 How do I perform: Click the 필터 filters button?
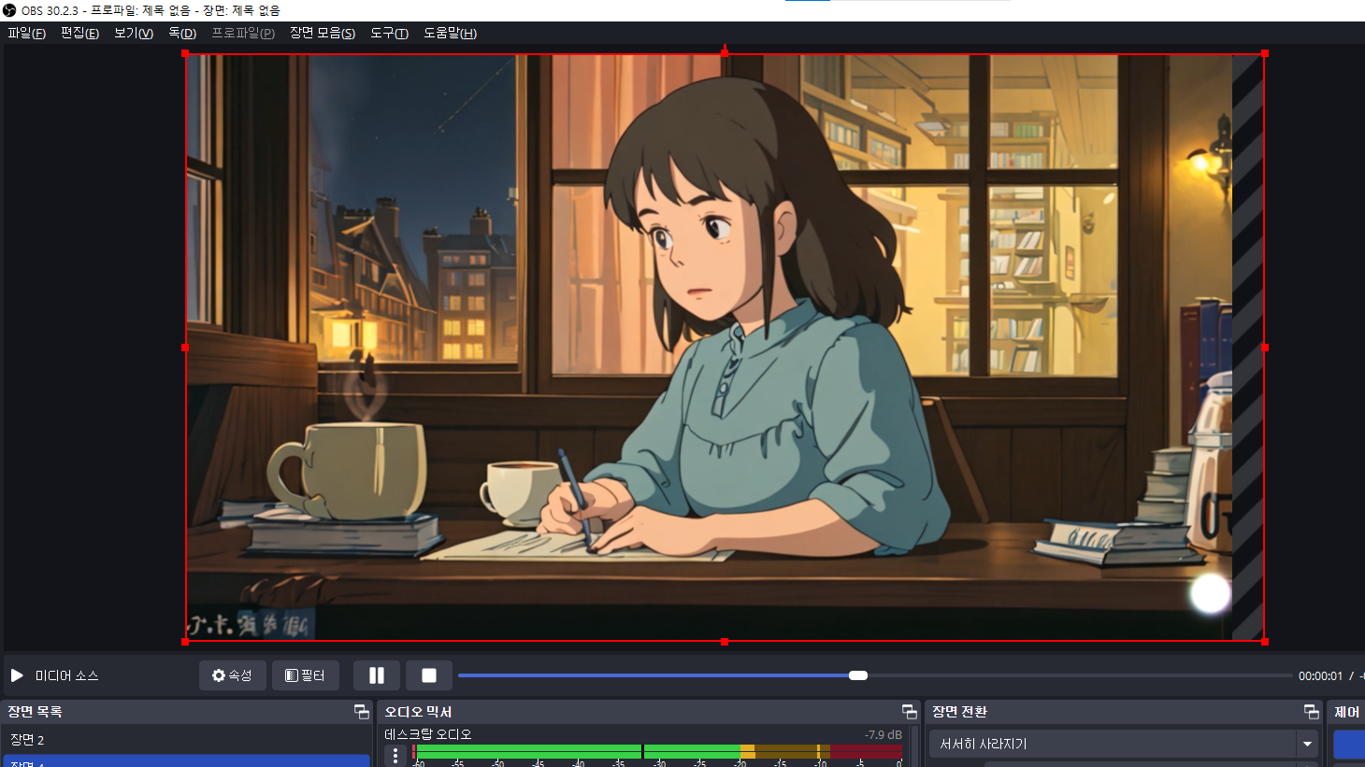(x=306, y=675)
